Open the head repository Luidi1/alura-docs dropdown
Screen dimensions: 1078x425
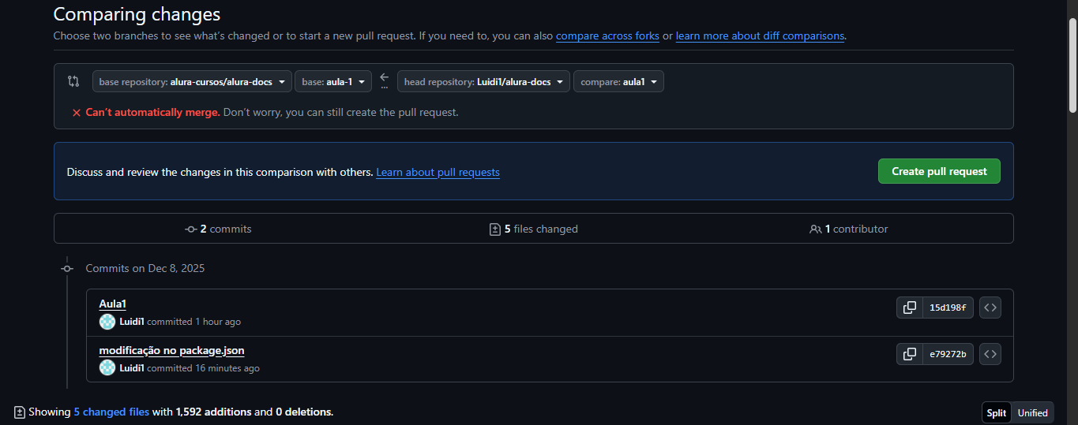click(483, 82)
